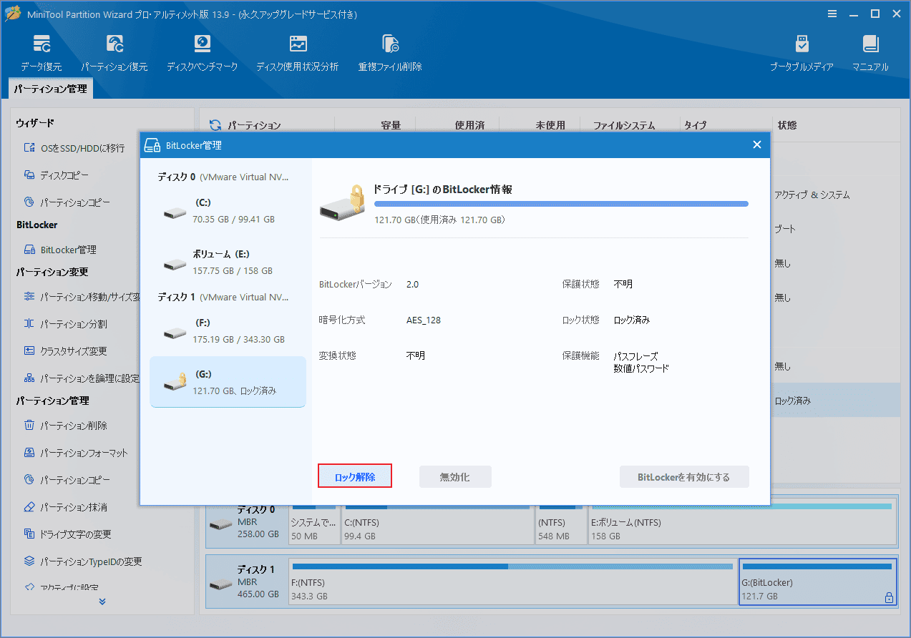This screenshot has height=638, width=911.
Task: Select ディスクコピー wizard
Action: 57,175
